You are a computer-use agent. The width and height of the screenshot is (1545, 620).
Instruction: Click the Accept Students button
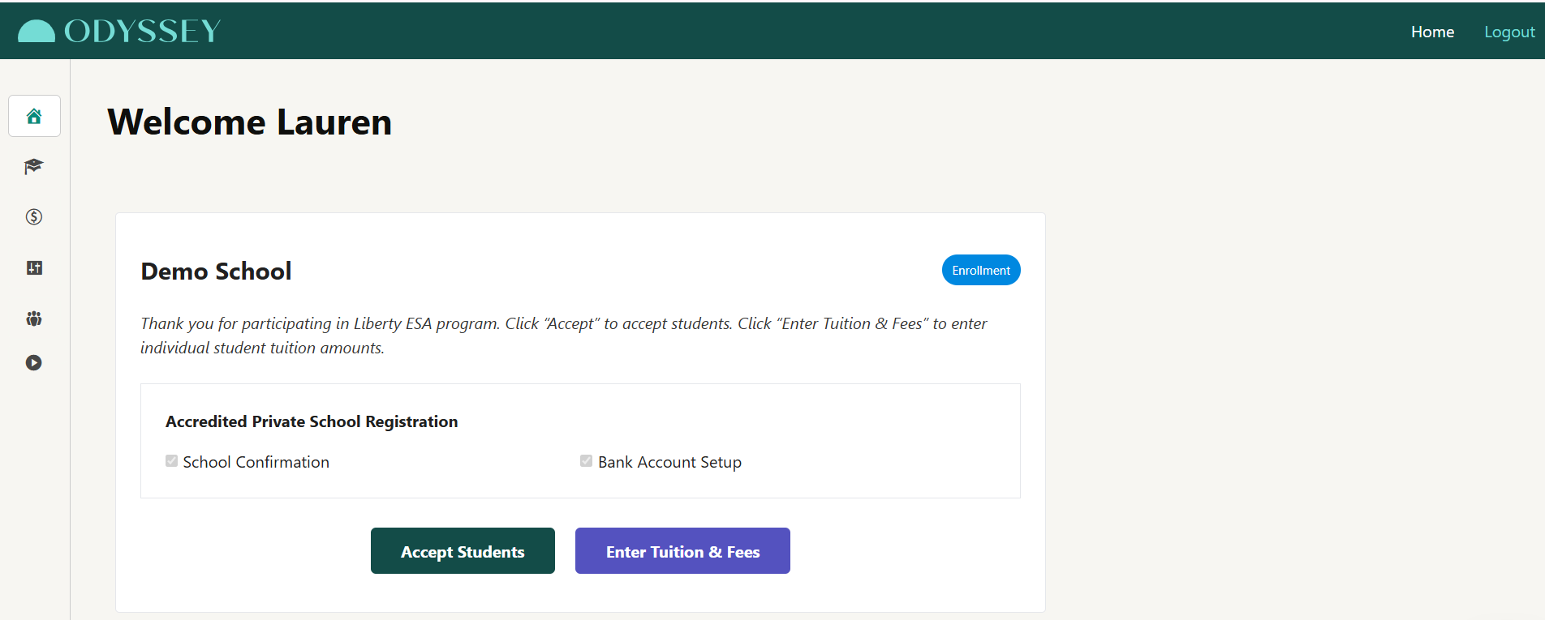click(463, 551)
